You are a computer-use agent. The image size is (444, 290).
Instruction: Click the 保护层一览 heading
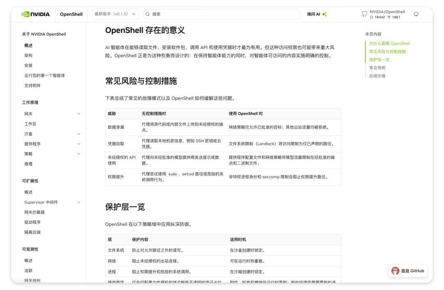(x=125, y=207)
